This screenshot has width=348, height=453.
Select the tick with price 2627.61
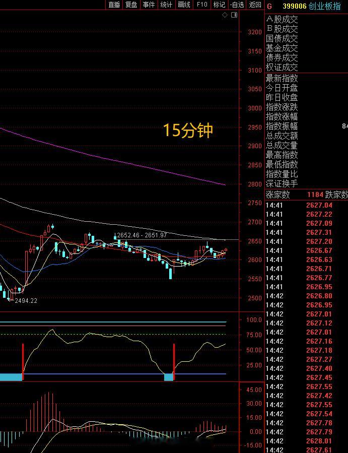coord(307,450)
